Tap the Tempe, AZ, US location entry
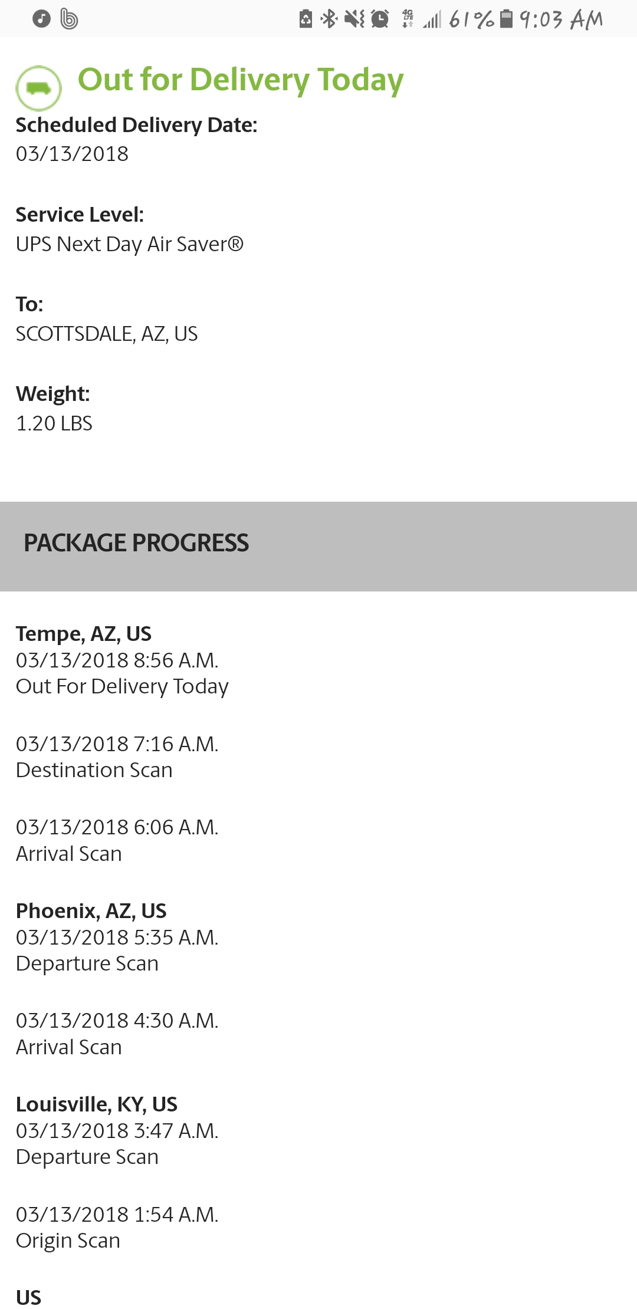 pyautogui.click(x=84, y=634)
